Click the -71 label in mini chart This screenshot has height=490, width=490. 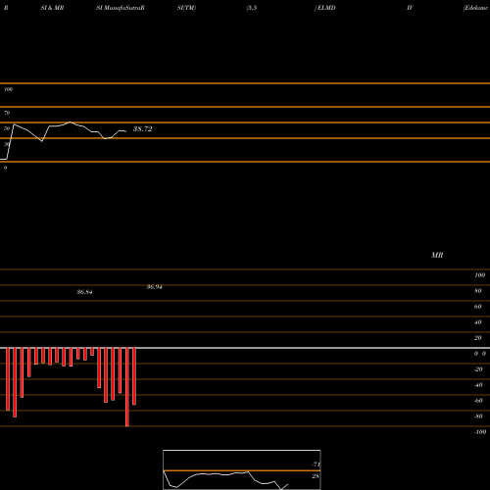[316, 465]
